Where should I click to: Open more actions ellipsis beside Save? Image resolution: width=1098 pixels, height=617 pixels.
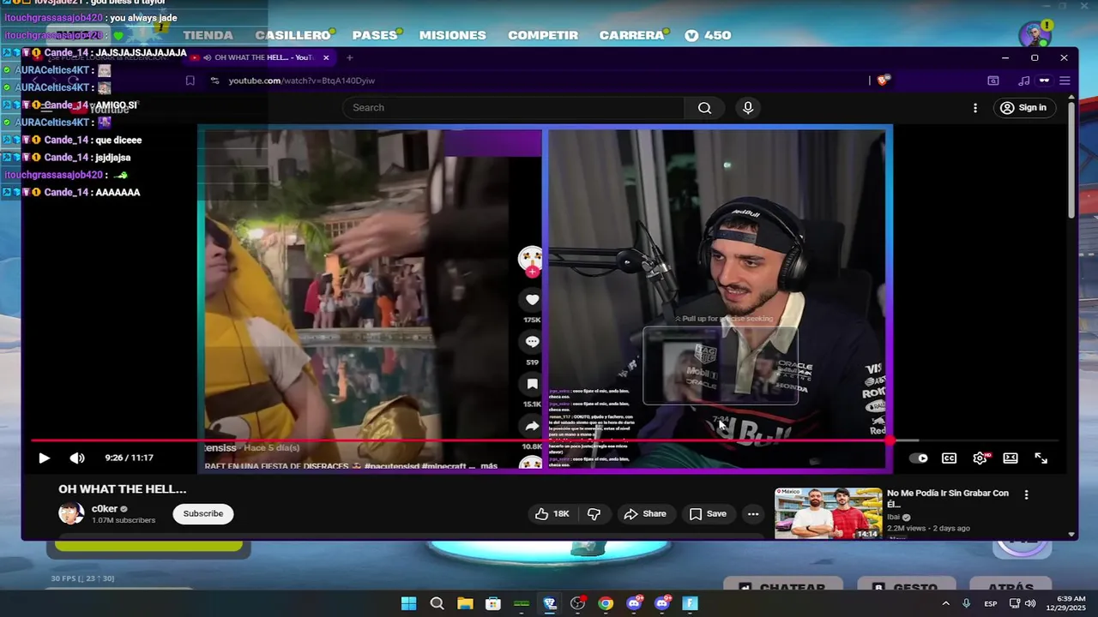coord(753,514)
